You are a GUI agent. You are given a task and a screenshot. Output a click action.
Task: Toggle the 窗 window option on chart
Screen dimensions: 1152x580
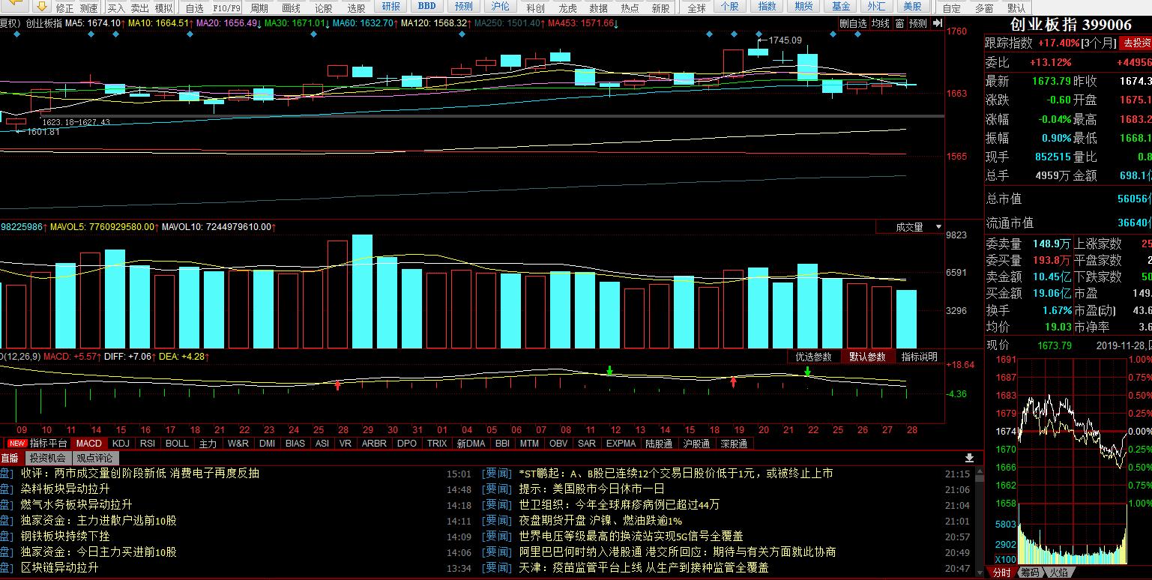point(899,23)
